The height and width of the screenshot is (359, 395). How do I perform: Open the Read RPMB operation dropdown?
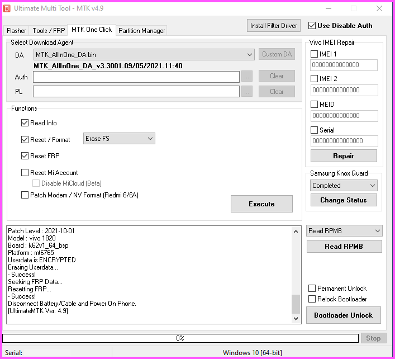point(344,231)
